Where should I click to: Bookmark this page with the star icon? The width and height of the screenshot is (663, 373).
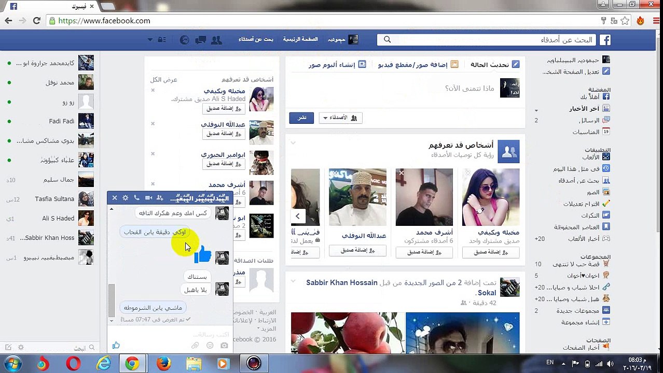pos(625,21)
